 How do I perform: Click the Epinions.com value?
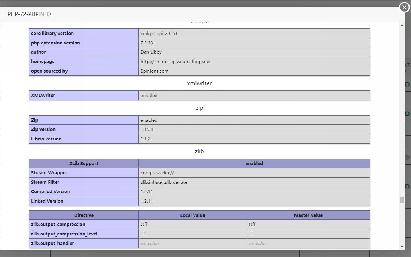click(155, 71)
